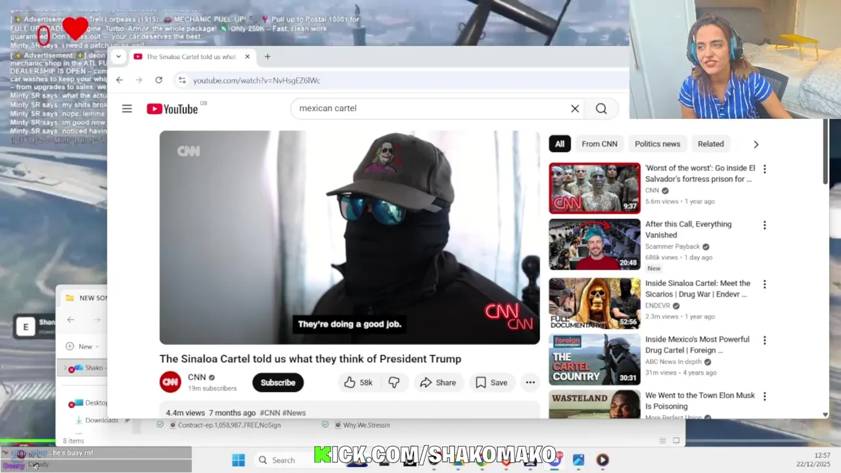Open the browser tab search dropdown

[118, 56]
